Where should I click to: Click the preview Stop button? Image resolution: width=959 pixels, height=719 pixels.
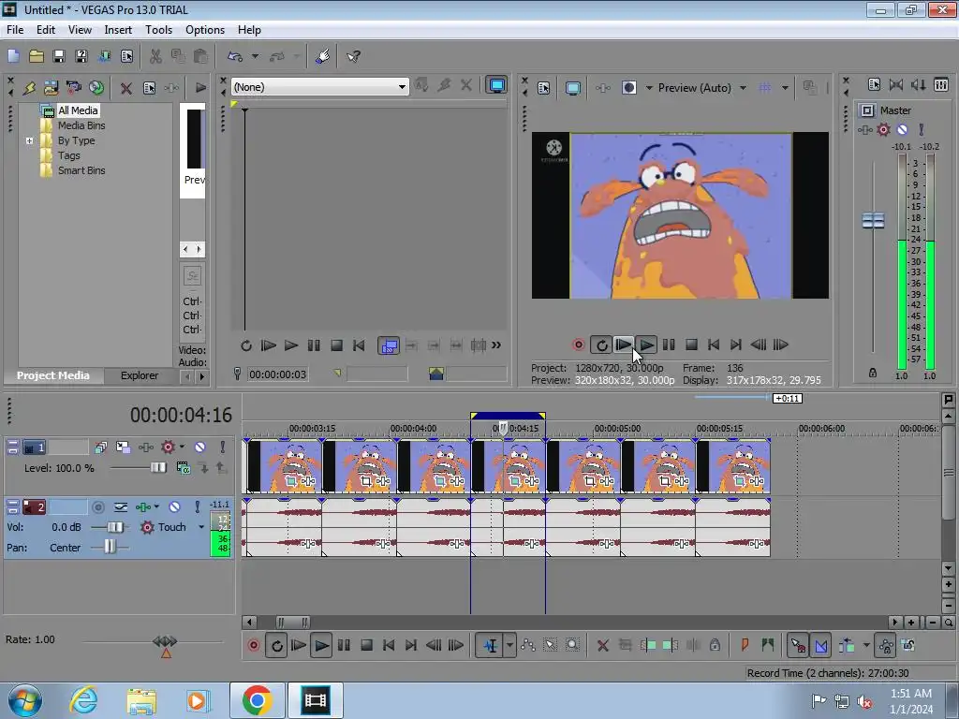point(691,345)
